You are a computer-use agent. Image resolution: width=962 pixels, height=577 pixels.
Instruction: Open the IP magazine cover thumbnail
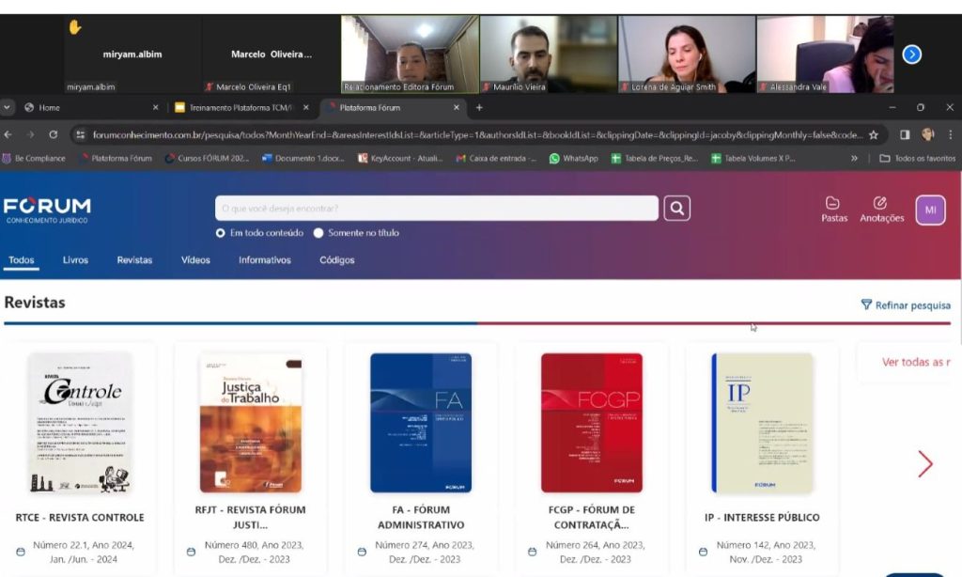[x=762, y=423]
